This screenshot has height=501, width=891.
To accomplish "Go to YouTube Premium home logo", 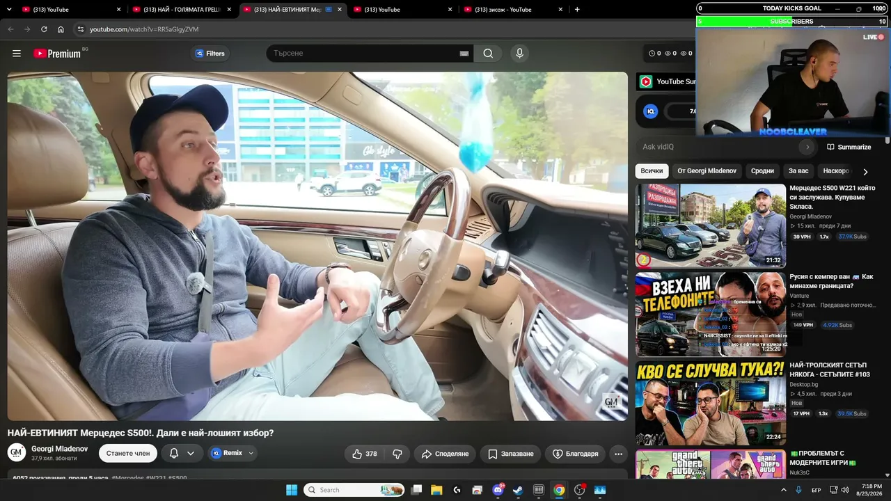I will tap(57, 54).
